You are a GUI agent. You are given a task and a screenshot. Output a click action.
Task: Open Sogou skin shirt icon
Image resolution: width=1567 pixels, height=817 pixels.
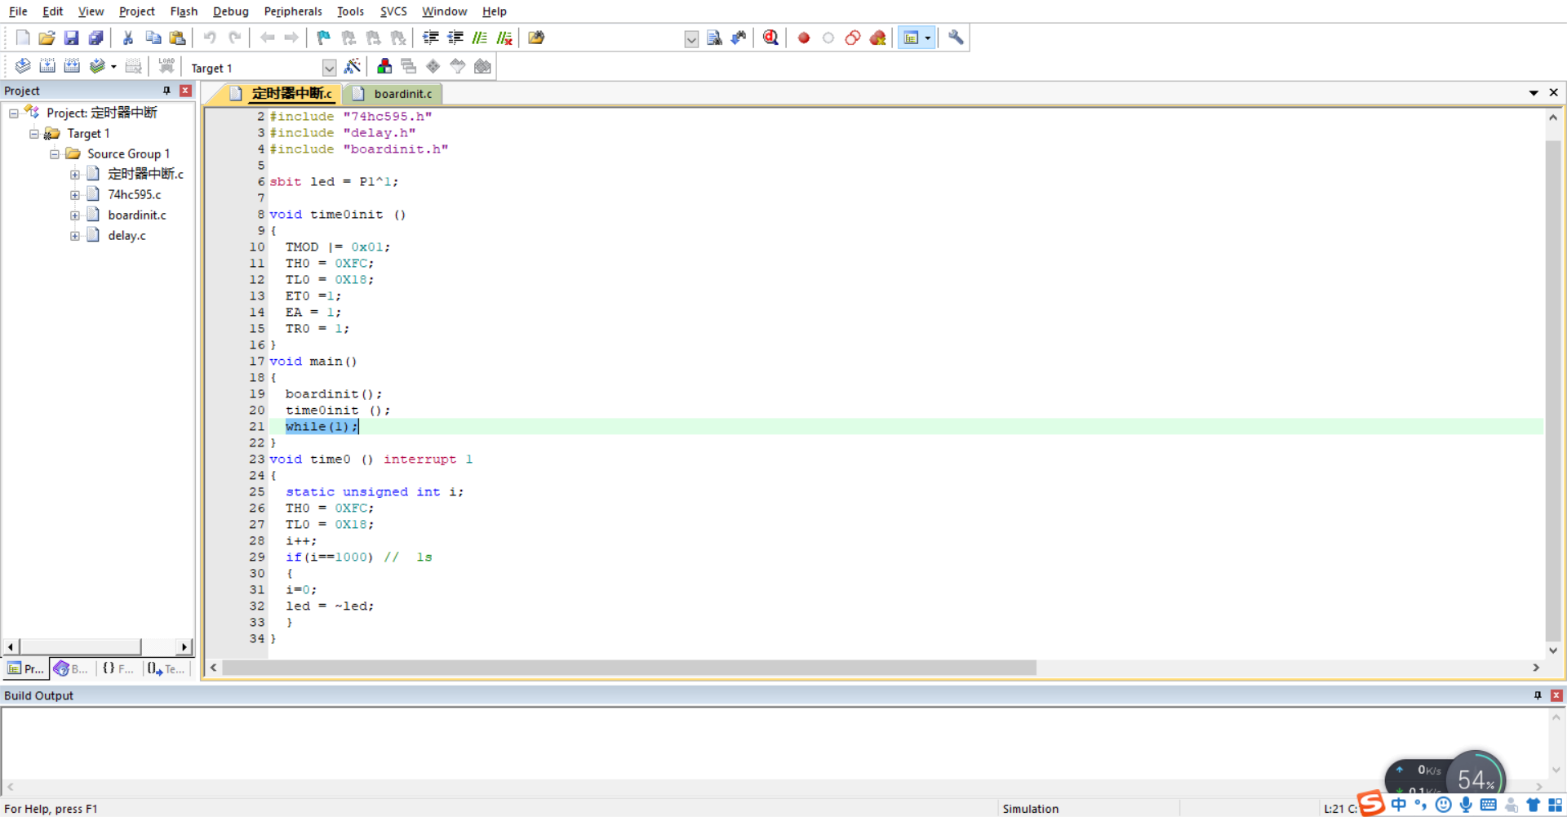[x=1533, y=805]
